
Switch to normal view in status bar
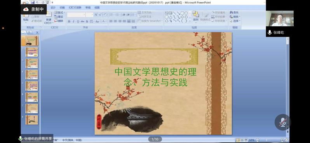tap(238, 140)
